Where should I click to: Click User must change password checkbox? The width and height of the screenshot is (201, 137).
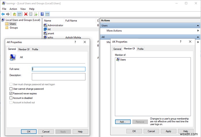point(11,84)
